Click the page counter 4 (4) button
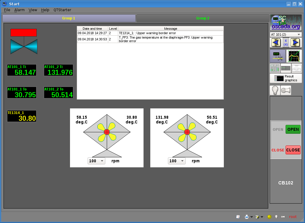This screenshot has width=305, height=223. click(286, 42)
